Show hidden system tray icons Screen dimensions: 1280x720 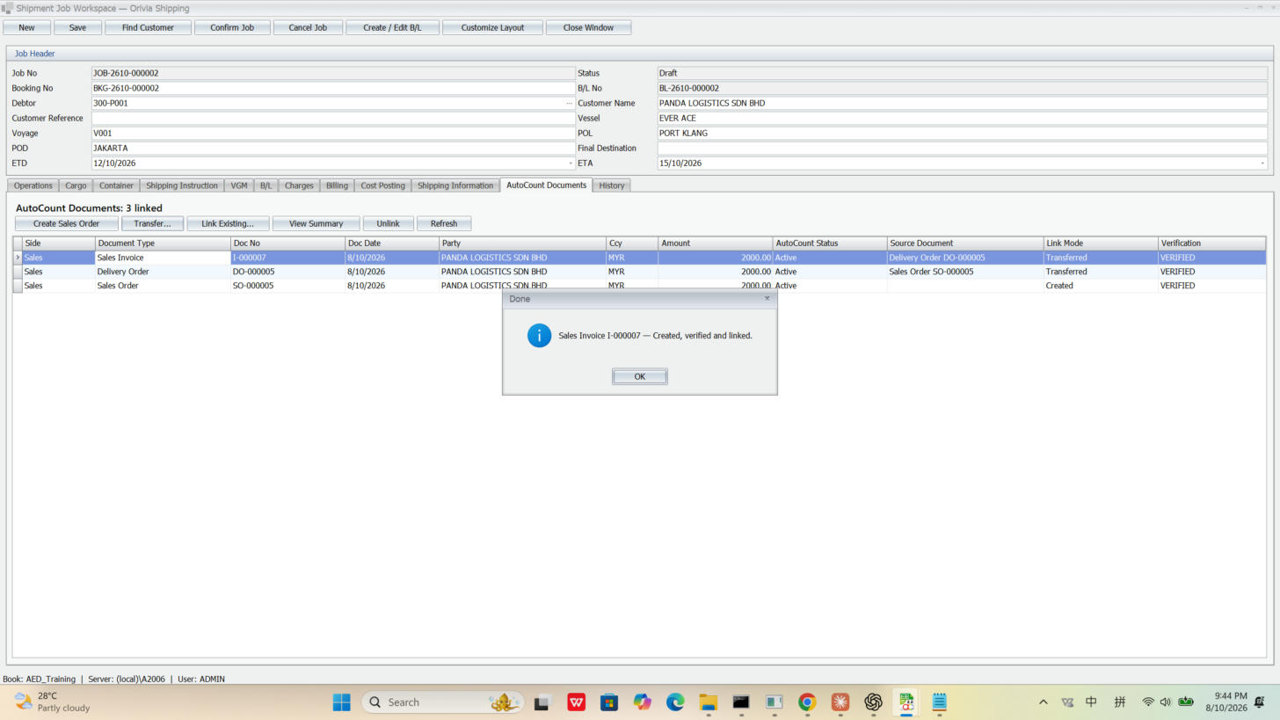pyautogui.click(x=1044, y=702)
